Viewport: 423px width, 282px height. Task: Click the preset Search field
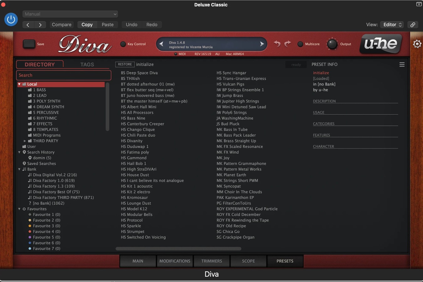[x=64, y=75]
